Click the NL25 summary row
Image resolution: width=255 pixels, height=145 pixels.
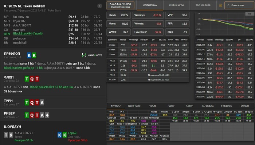tap(148, 70)
